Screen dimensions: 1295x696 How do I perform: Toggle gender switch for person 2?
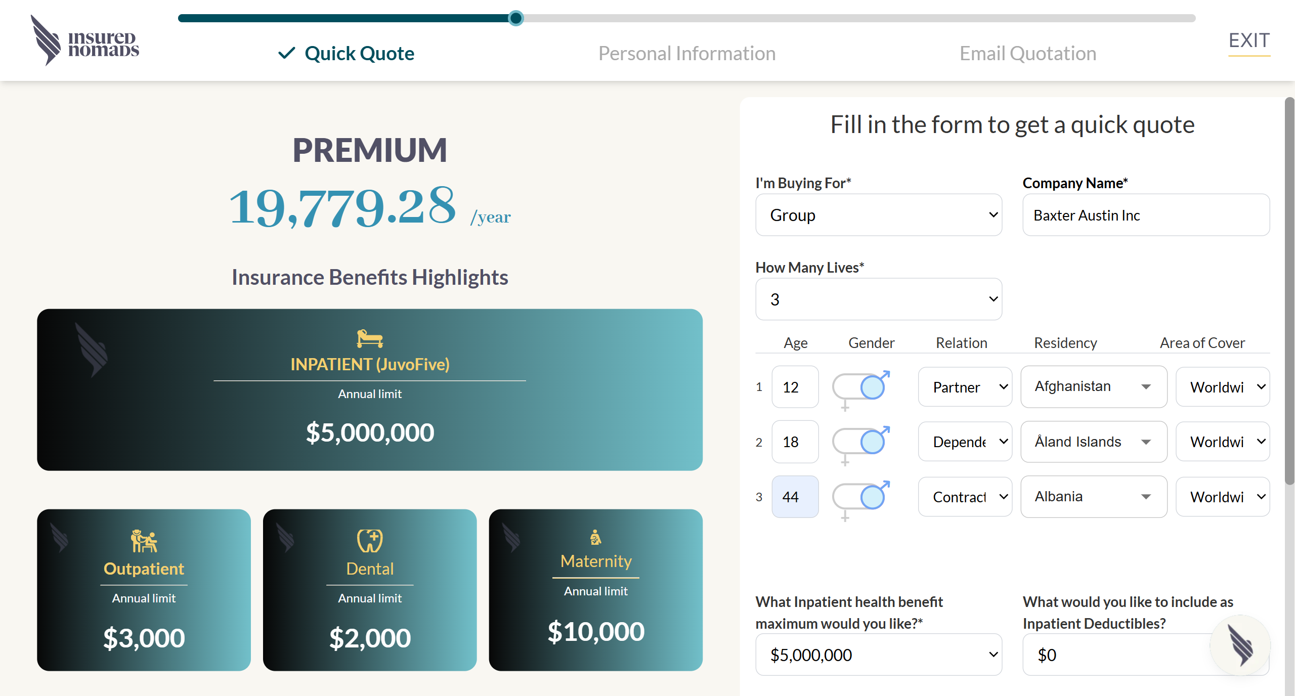click(859, 442)
